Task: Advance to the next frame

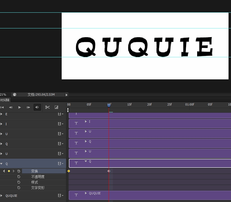Action: tap(28, 107)
